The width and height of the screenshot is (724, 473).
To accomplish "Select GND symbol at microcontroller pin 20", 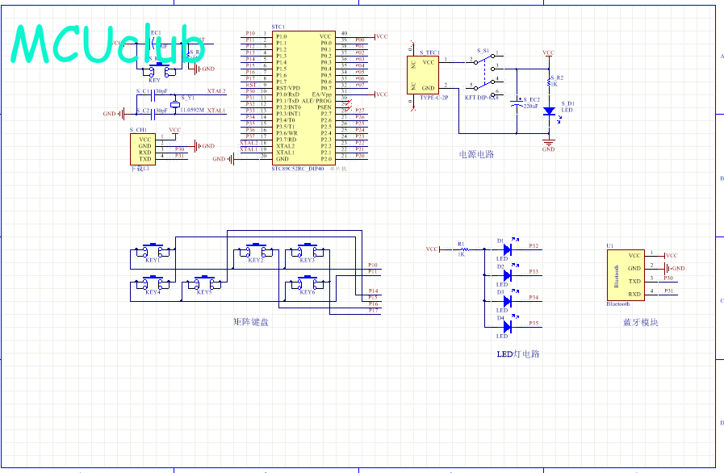I will pyautogui.click(x=224, y=159).
